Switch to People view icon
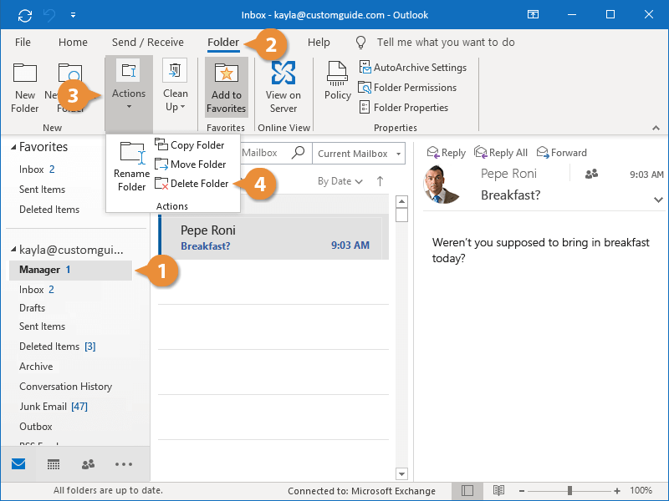This screenshot has height=501, width=669. [x=88, y=464]
